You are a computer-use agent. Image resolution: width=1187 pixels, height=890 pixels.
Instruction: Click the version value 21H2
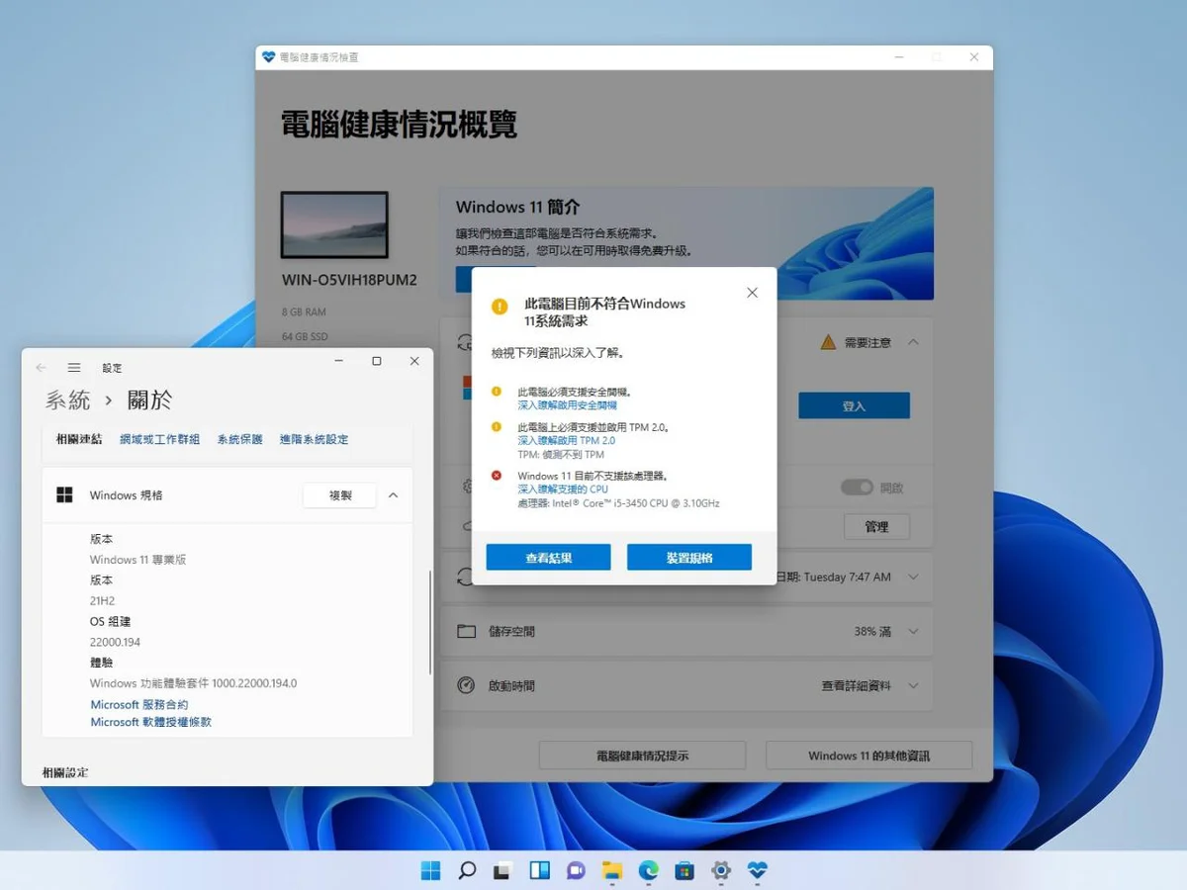pos(103,600)
